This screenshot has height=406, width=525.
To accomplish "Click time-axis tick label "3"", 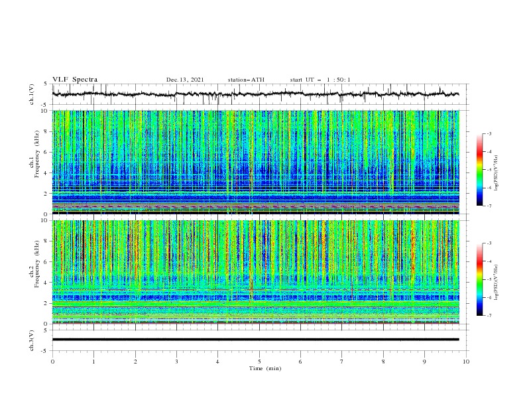I will coord(176,362).
